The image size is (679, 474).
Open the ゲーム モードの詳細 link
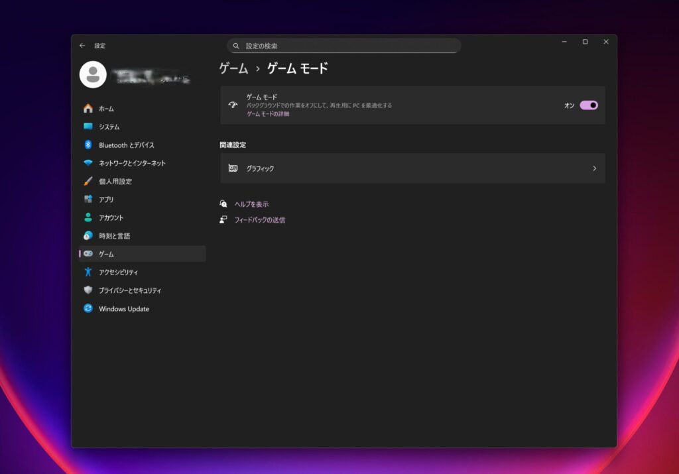pyautogui.click(x=268, y=114)
